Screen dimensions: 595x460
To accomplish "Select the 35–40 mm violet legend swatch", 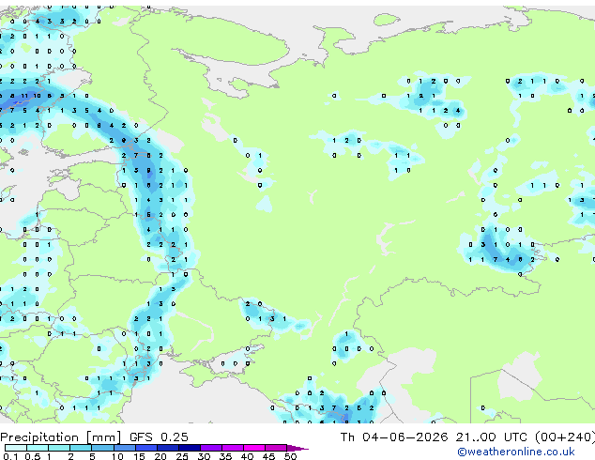I will pyautogui.click(x=232, y=448).
